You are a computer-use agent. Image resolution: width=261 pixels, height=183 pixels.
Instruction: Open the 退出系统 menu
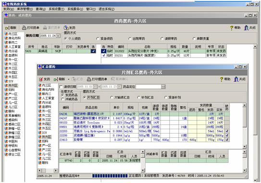(x=107, y=9)
